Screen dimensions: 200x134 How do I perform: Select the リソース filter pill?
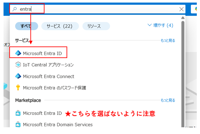(96, 26)
